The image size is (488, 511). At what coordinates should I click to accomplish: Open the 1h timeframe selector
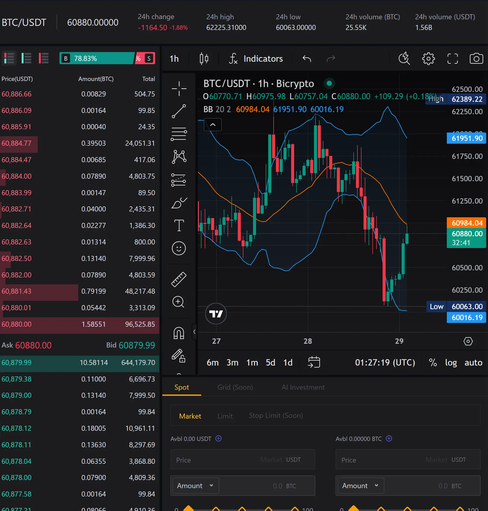tap(174, 58)
